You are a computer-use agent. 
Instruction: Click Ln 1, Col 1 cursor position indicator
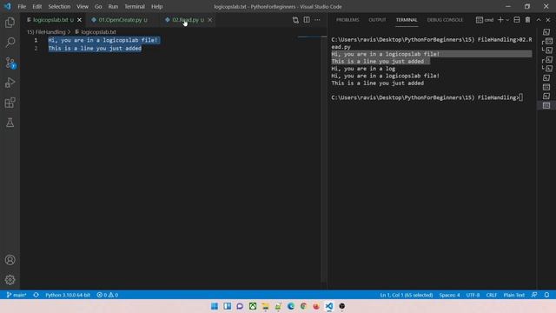(407, 295)
